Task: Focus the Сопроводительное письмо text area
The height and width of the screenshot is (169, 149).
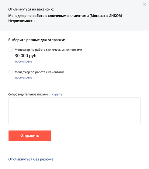Action: [74, 111]
